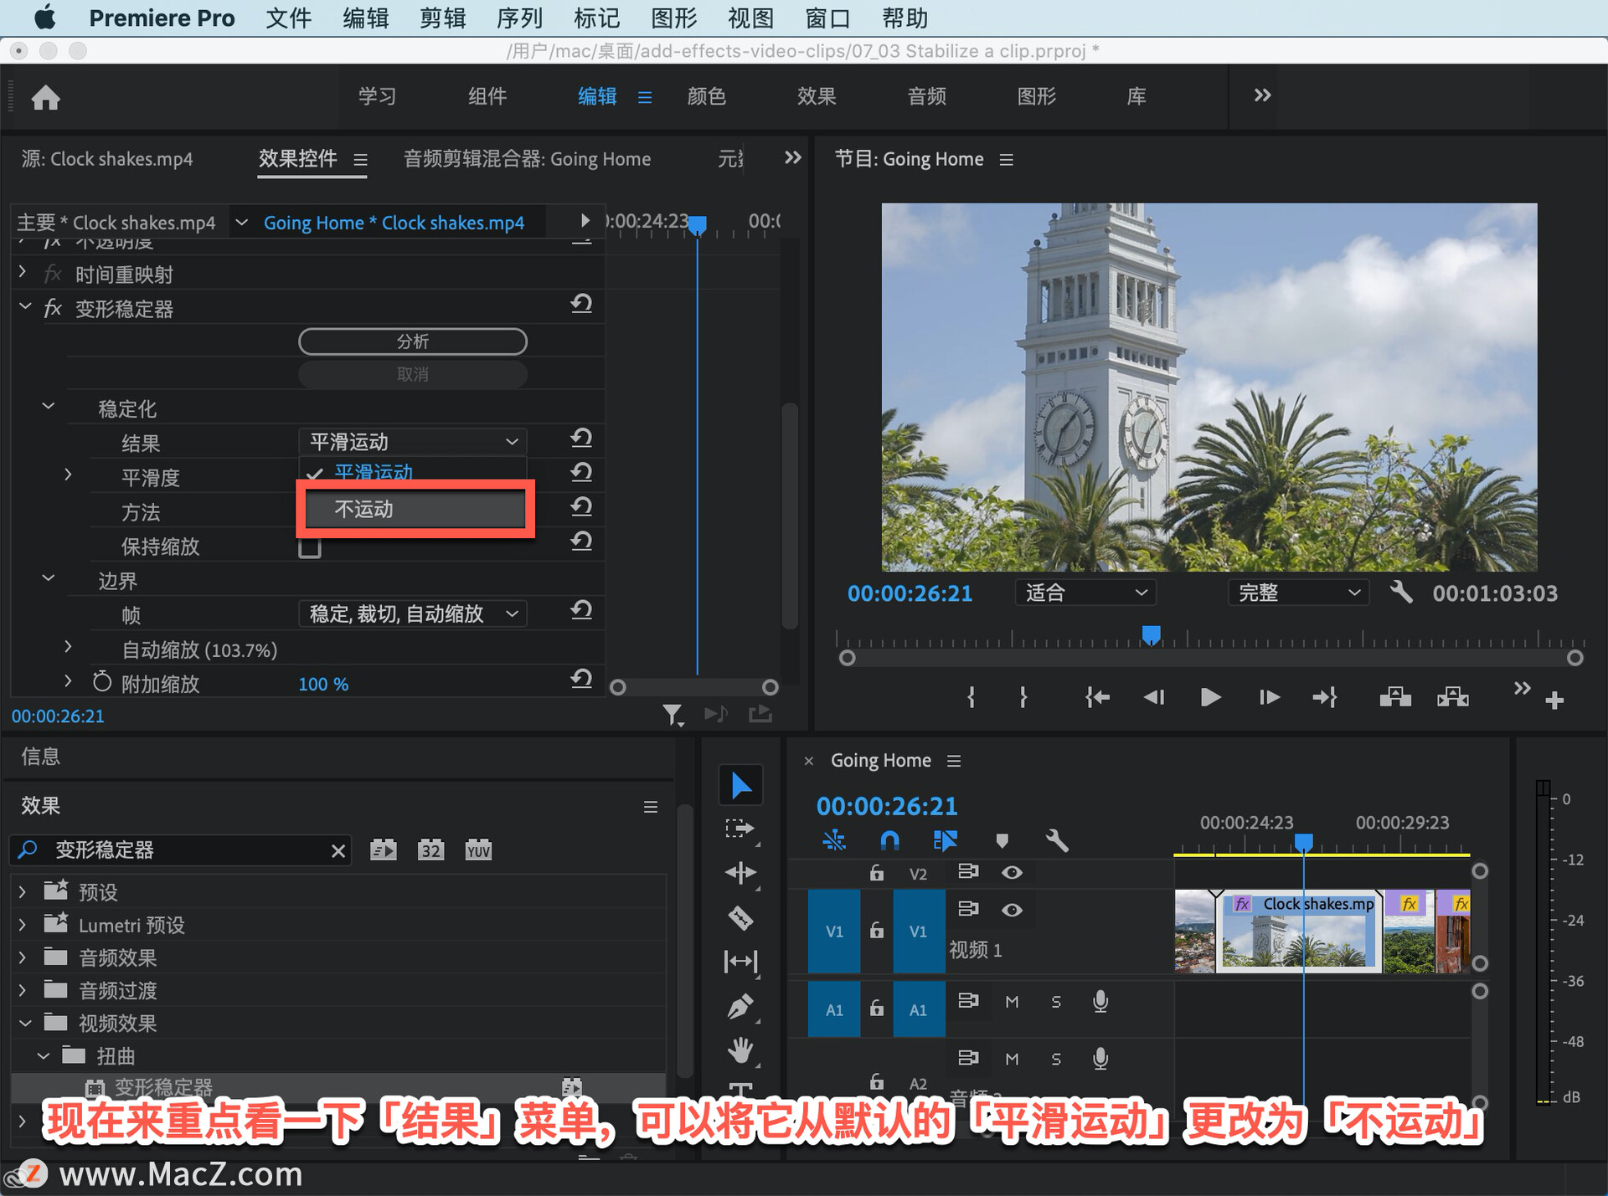Toggle timeline snapping magnet icon
This screenshot has width=1608, height=1196.
point(889,839)
